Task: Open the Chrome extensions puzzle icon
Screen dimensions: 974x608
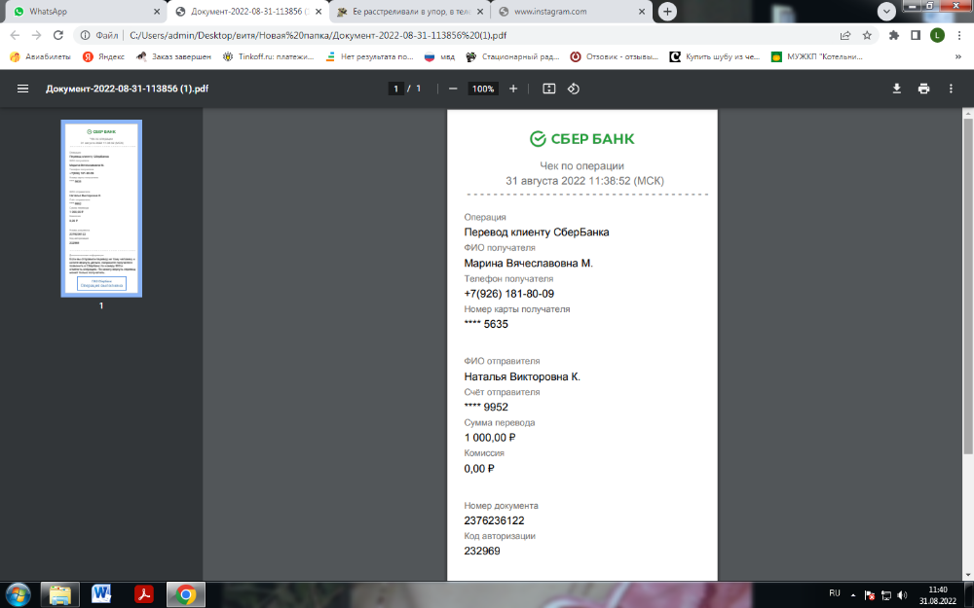Action: tap(894, 35)
